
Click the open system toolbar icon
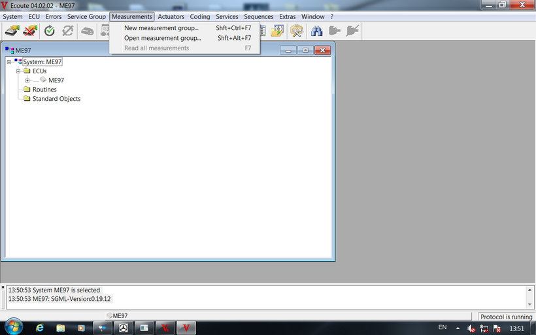click(12, 31)
